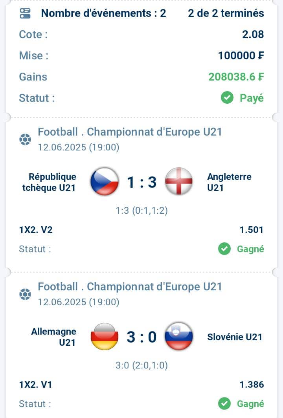The height and width of the screenshot is (418, 283).
Task: Click Gagné checkmark for the 1X2. V2 bet
Action: tap(224, 249)
